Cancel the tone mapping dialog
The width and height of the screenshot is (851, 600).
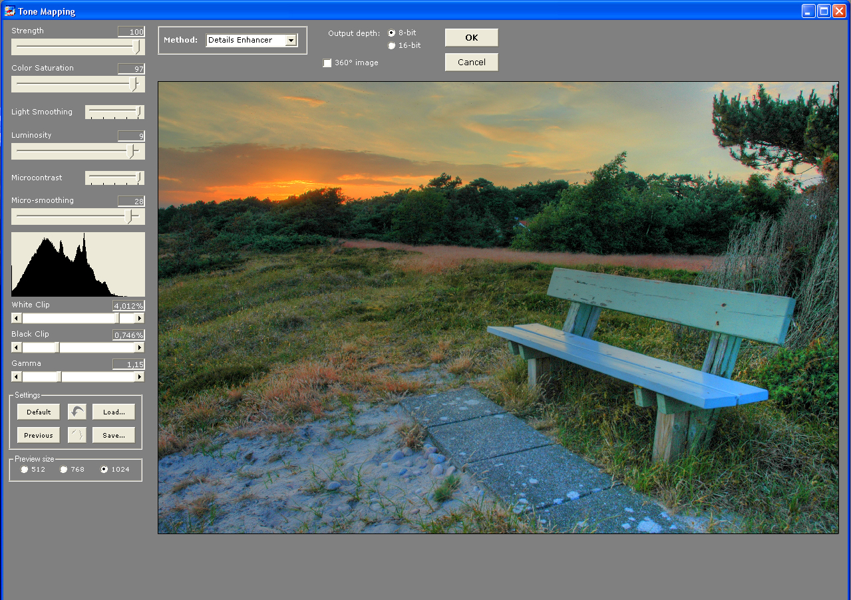471,62
